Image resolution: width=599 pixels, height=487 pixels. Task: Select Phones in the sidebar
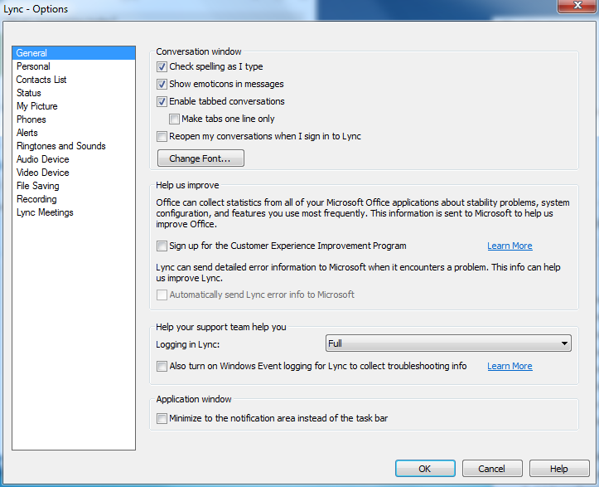pos(74,119)
